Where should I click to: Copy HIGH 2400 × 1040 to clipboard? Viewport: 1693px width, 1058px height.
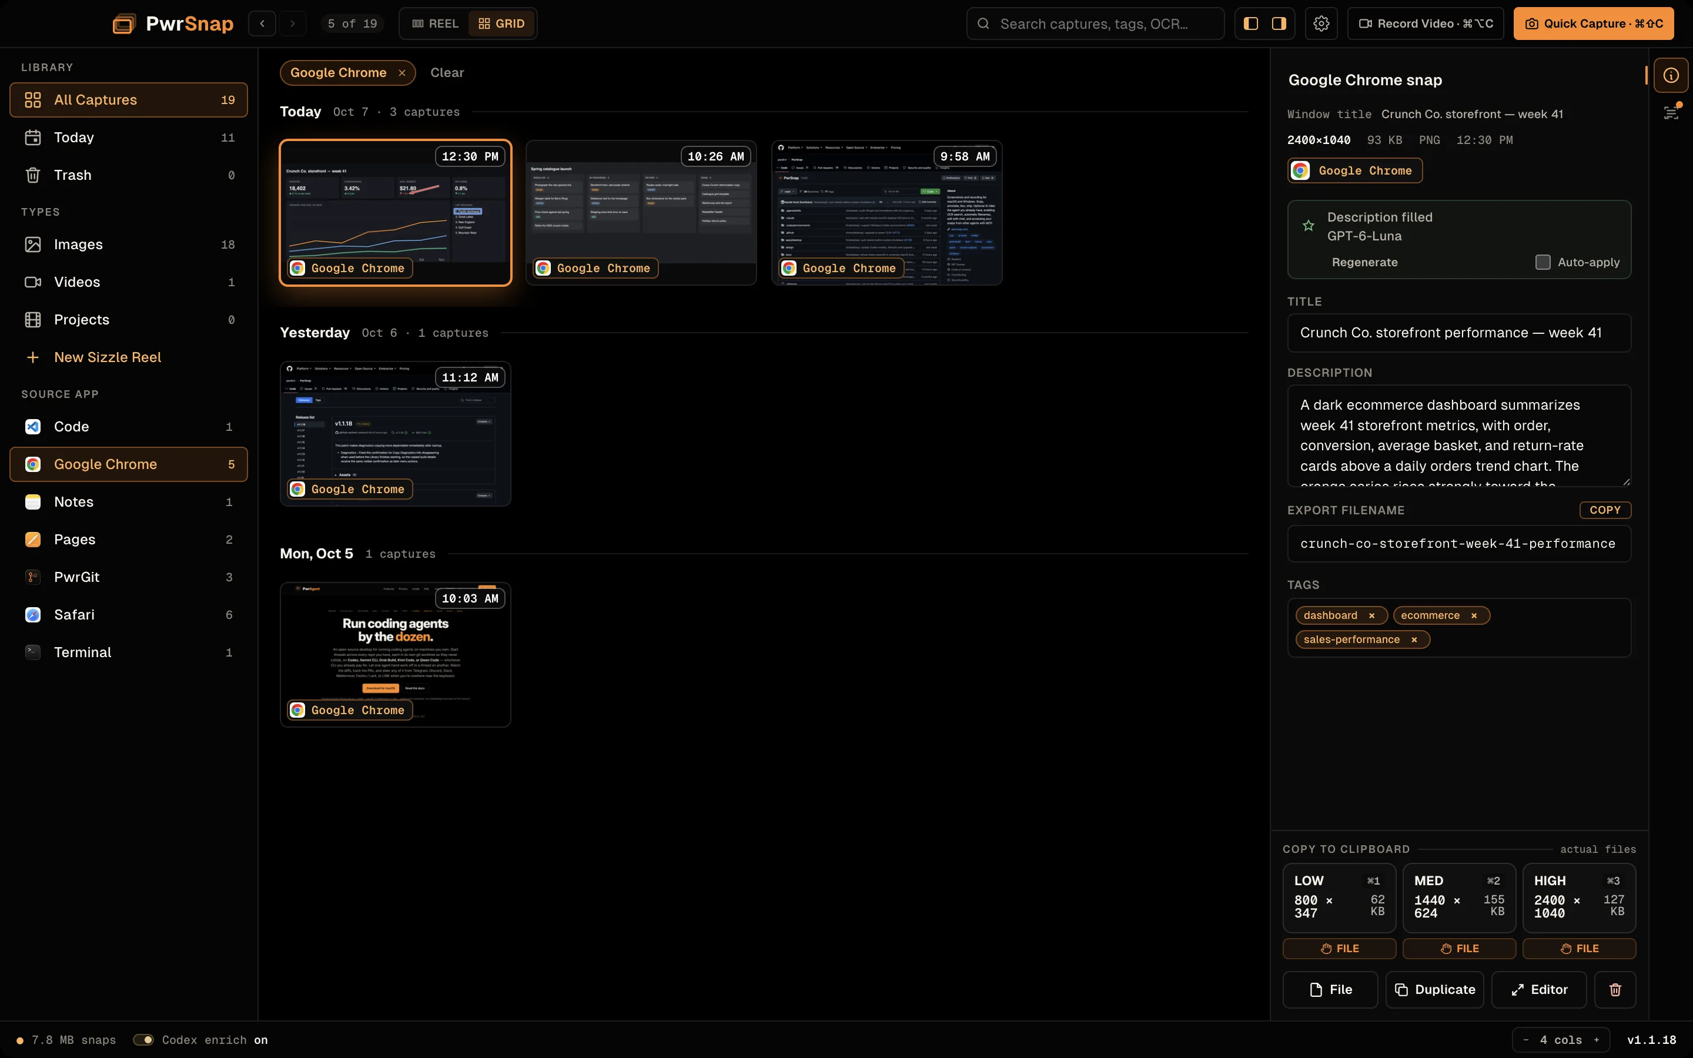point(1579,897)
